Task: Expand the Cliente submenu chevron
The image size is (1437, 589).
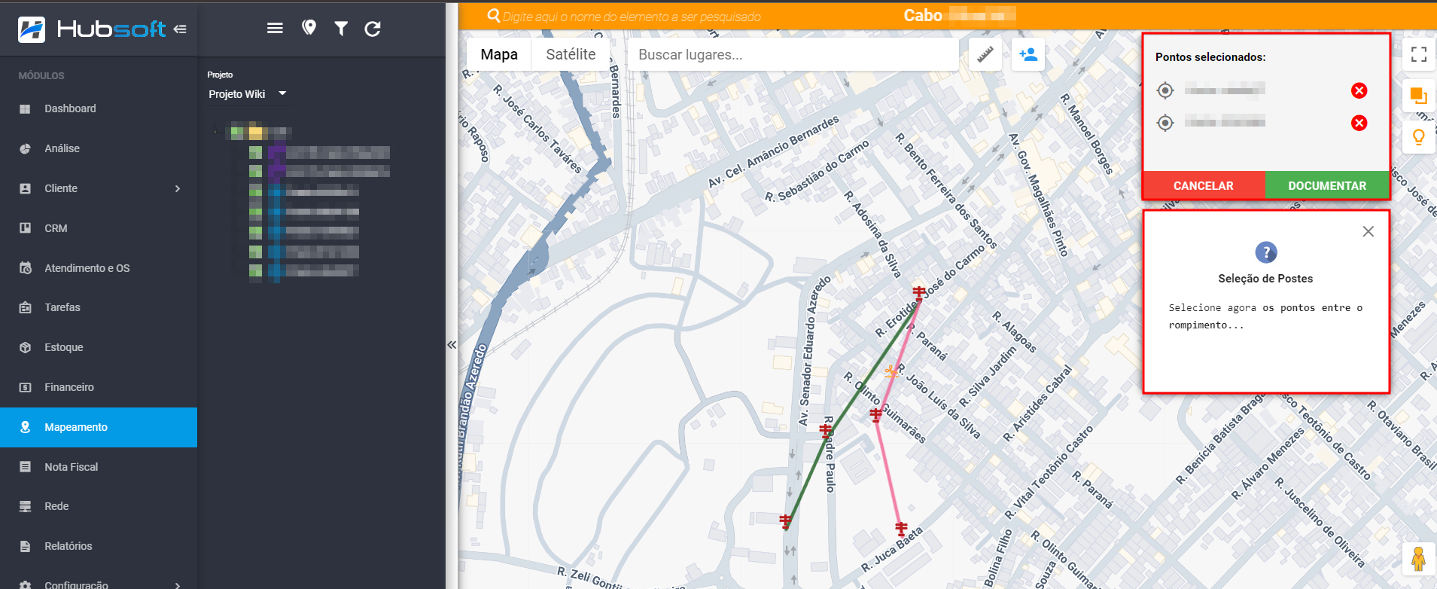Action: pyautogui.click(x=178, y=188)
